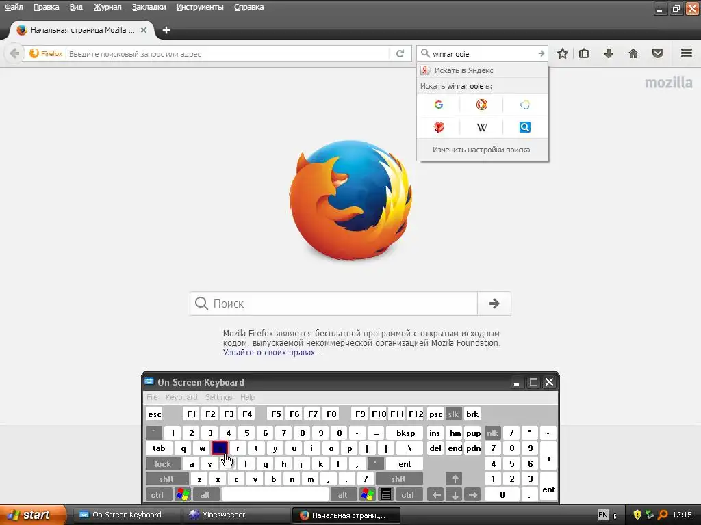Submit search bar query with arrow
701x525 pixels.
(541, 53)
